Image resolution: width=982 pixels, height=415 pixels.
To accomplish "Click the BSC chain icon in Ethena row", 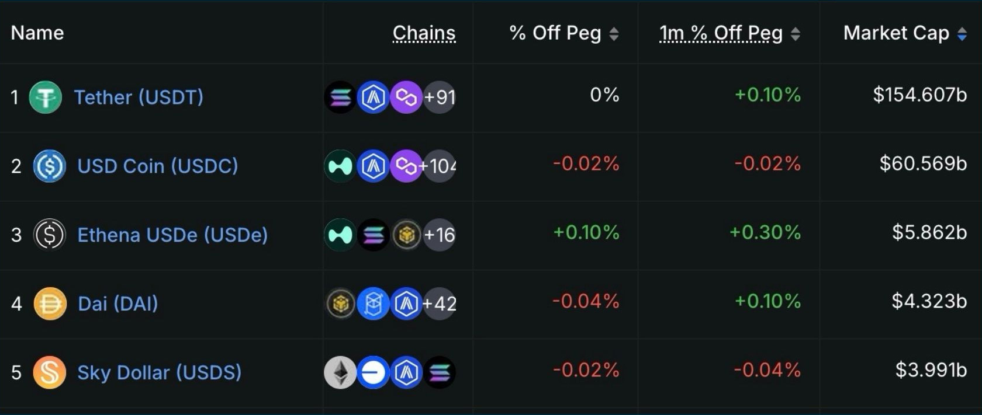I will point(406,235).
